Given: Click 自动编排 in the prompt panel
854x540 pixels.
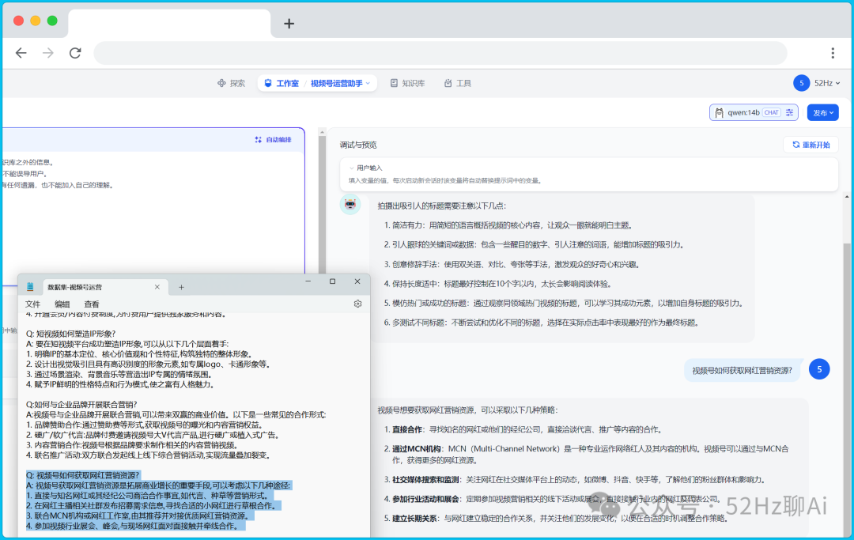Looking at the screenshot, I should coord(274,140).
